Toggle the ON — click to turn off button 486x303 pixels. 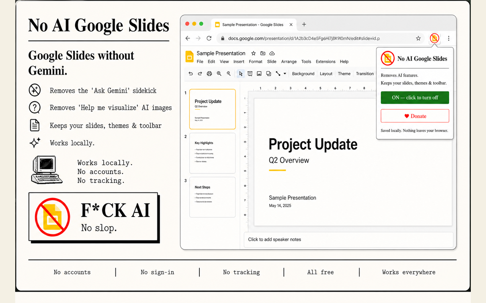pos(415,98)
